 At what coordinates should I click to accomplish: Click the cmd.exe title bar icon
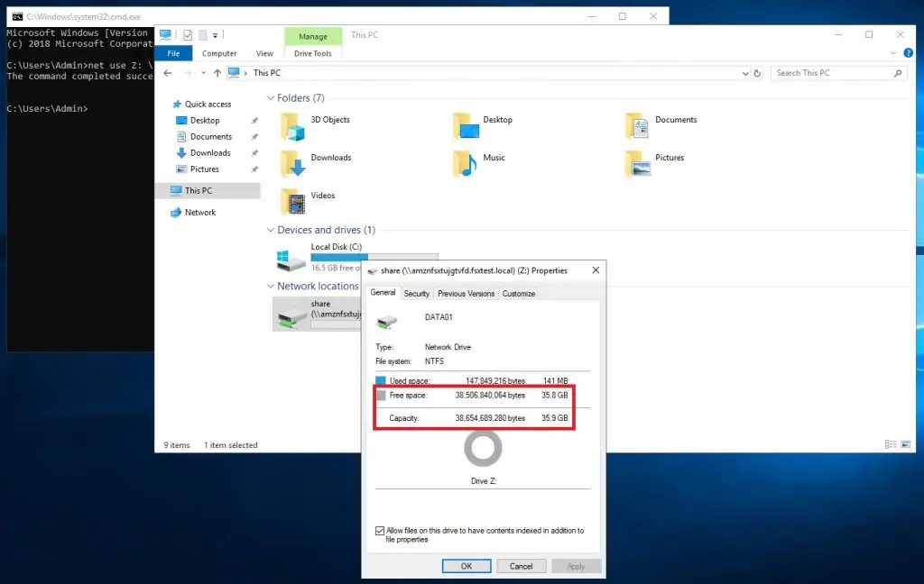[x=17, y=16]
